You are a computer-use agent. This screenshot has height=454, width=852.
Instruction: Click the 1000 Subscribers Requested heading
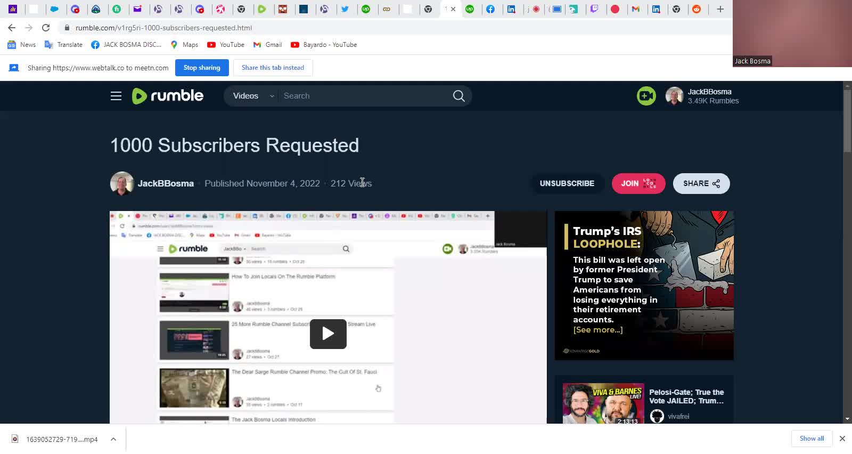point(234,145)
